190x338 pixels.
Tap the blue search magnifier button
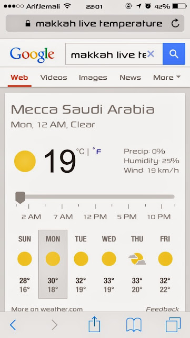coord(174,54)
